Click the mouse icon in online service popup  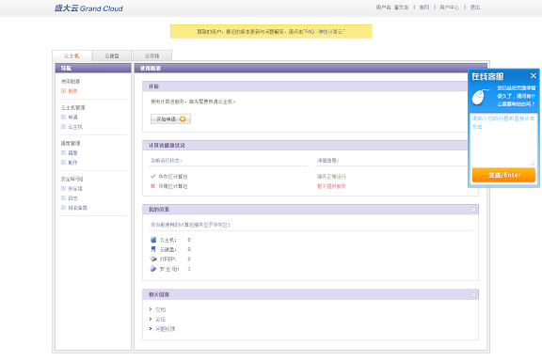(481, 97)
